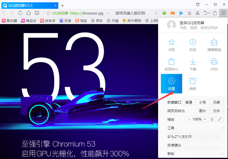The image size is (228, 159).
Task: Reload the page with refresh icon
Action: click(20, 13)
